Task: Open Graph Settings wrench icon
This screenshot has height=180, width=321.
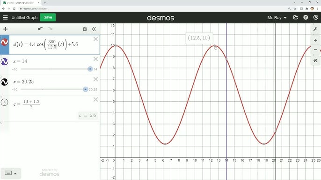Action: (x=315, y=29)
